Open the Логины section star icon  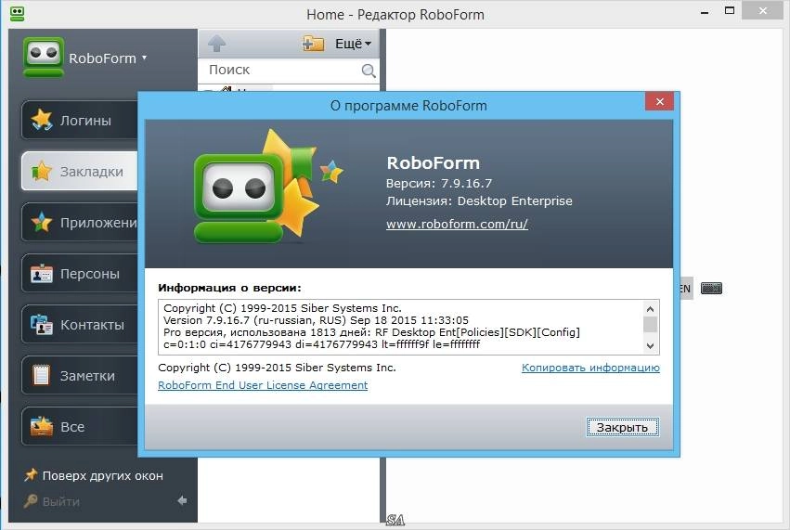[x=42, y=120]
